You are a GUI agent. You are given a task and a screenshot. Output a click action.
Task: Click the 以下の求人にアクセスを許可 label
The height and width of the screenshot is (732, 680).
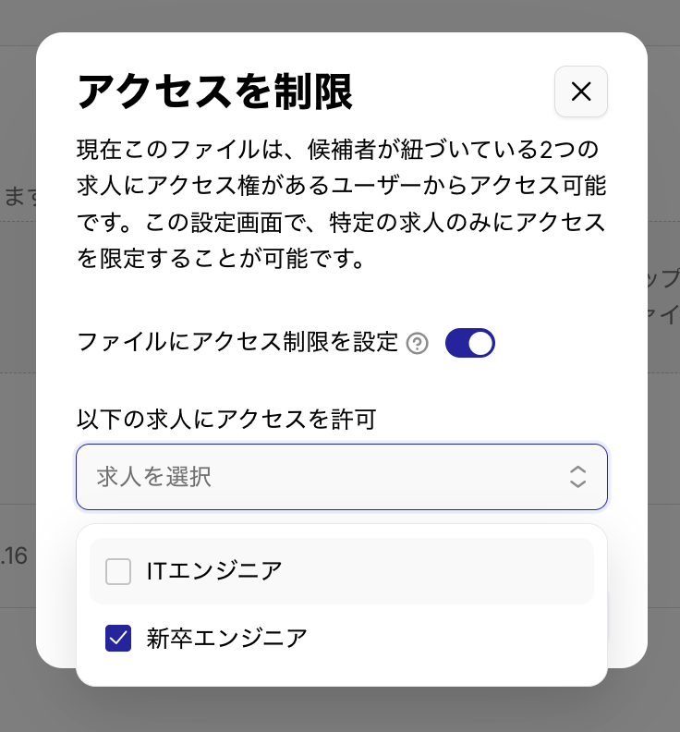(227, 419)
